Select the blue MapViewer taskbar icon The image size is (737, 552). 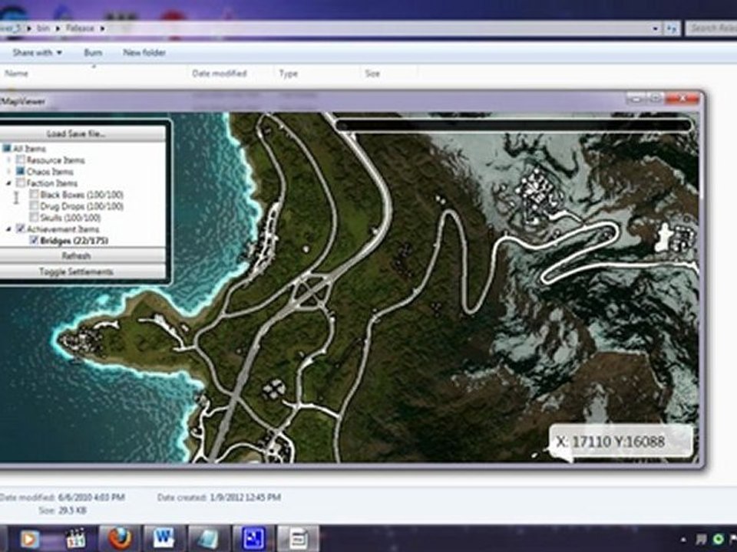pyautogui.click(x=253, y=539)
